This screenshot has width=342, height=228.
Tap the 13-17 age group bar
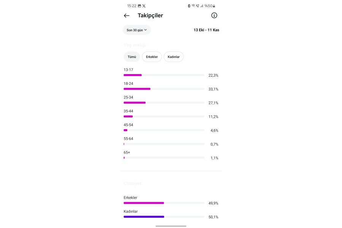point(164,75)
